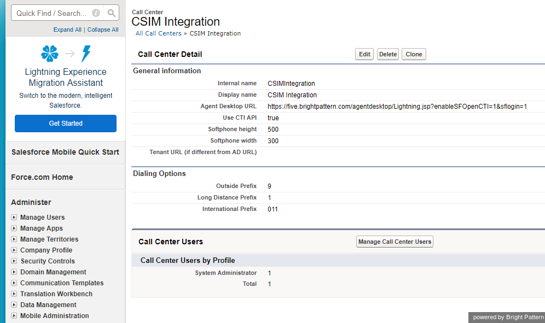
Task: Click the 'Long Distance Prefix' label
Action: pyautogui.click(x=227, y=198)
